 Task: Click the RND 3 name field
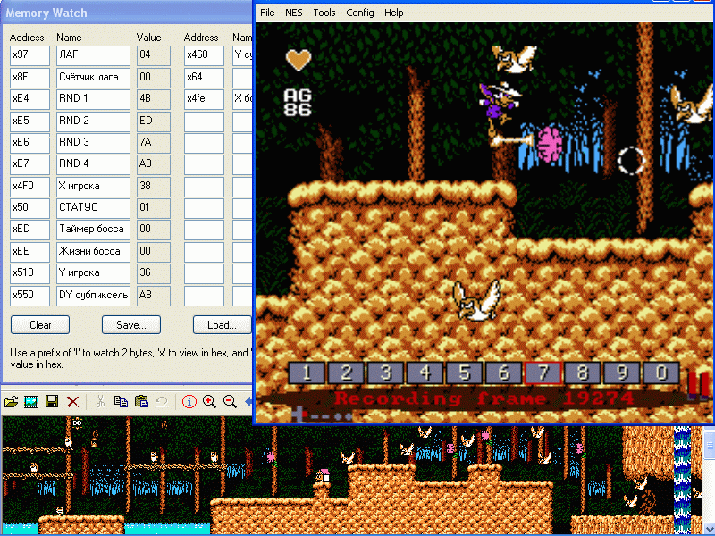pyautogui.click(x=93, y=143)
